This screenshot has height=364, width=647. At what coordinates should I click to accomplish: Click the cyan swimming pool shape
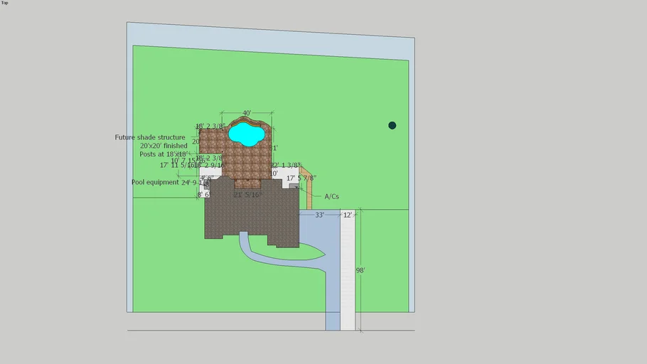(x=246, y=133)
